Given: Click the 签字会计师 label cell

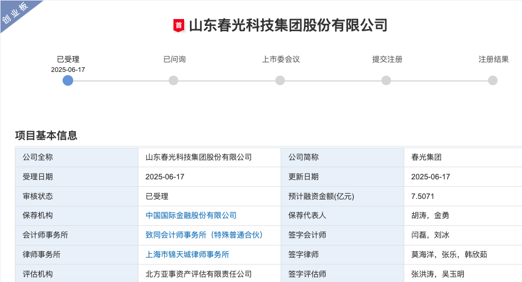Looking at the screenshot, I should point(342,235).
